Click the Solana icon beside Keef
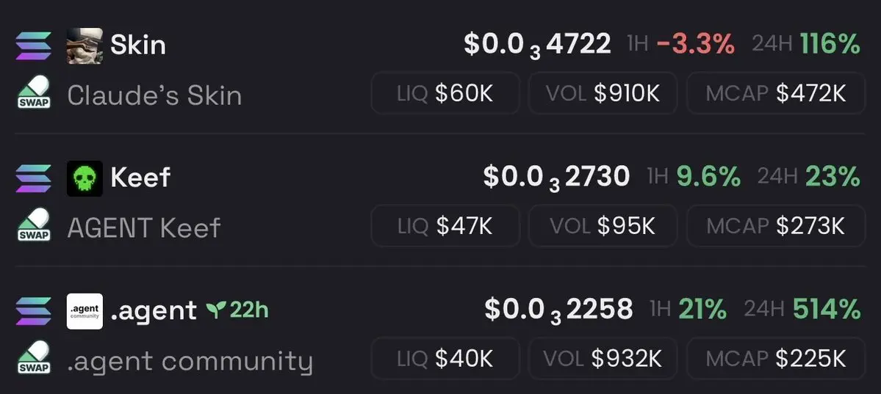 click(33, 178)
